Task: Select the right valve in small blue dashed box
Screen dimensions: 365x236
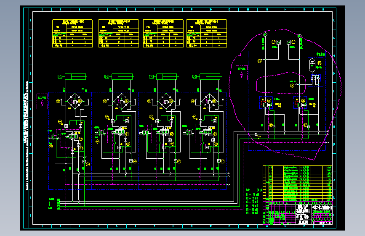Action: (300, 102)
